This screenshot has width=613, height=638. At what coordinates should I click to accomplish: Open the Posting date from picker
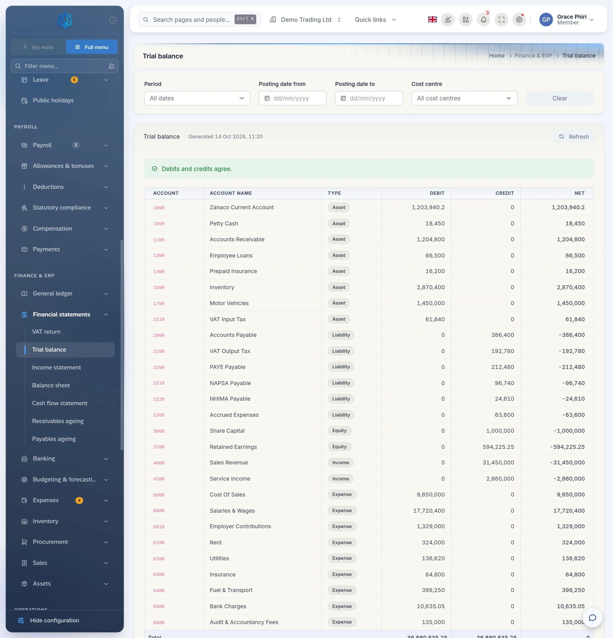tap(293, 98)
